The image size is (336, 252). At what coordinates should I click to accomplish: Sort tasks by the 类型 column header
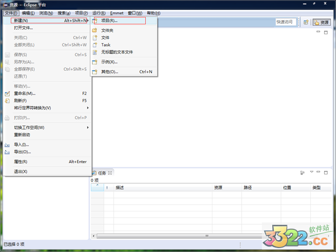(321, 187)
